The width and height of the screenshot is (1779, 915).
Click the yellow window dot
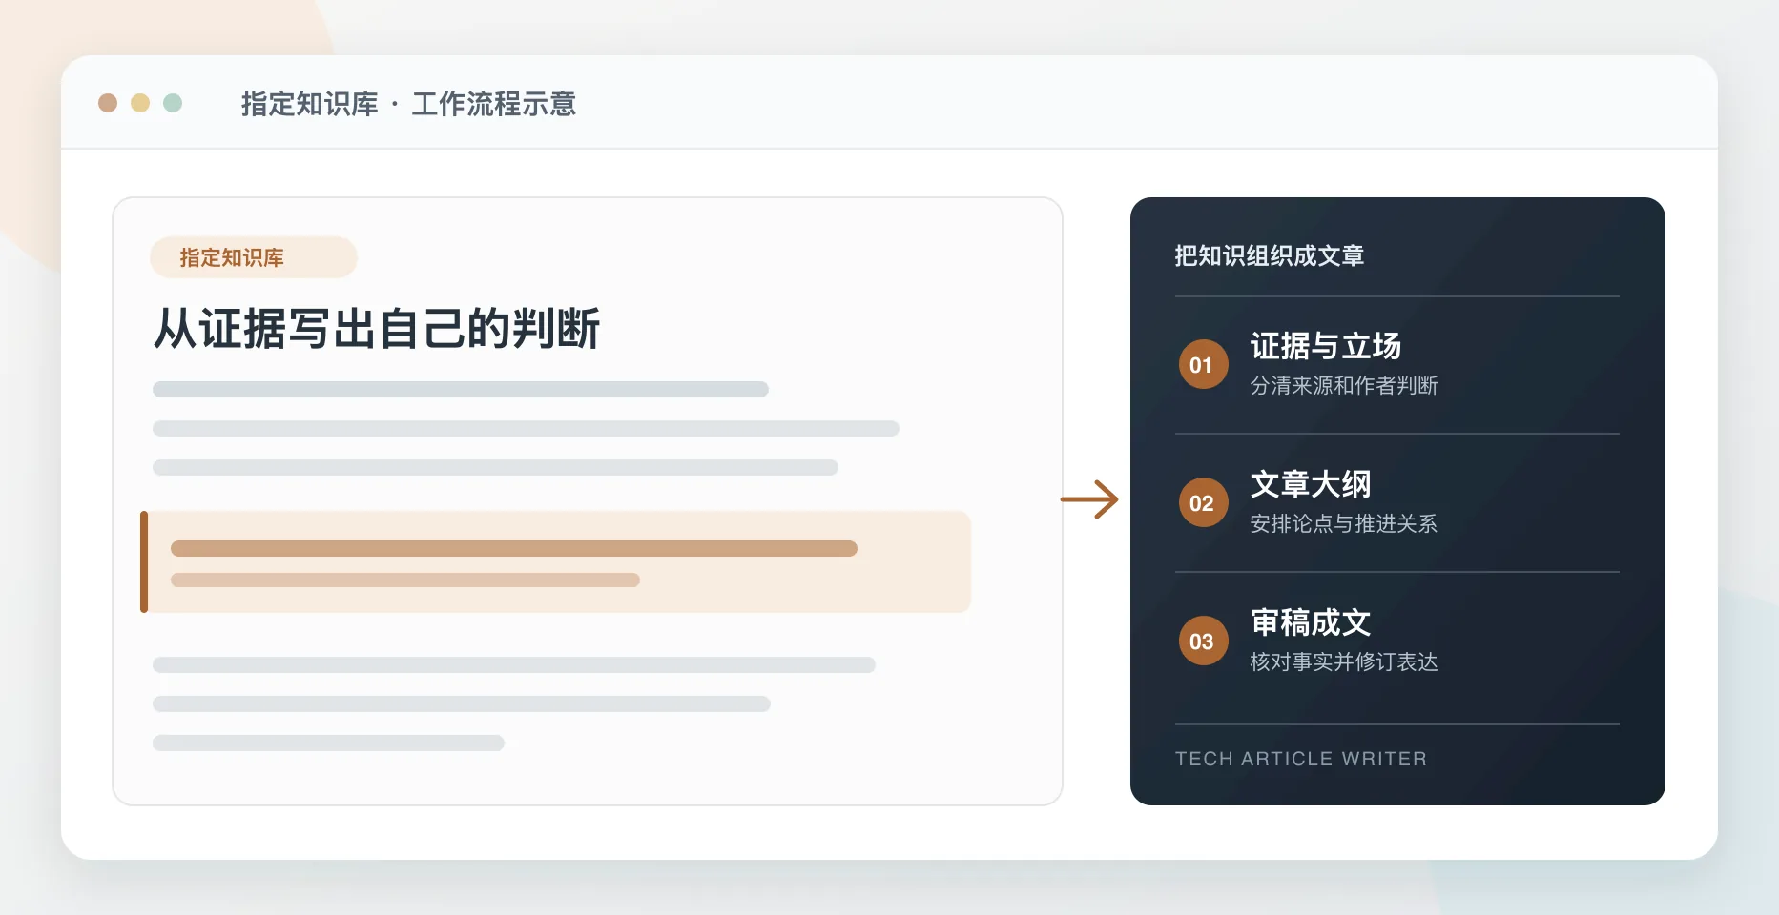[140, 103]
